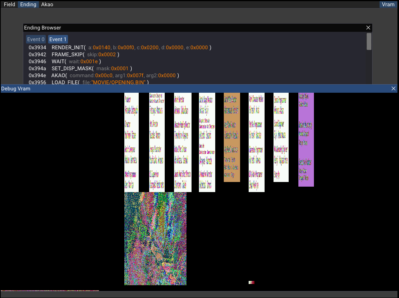The image size is (399, 298).
Task: Select the RENDER_INIT script line
Action: point(68,48)
